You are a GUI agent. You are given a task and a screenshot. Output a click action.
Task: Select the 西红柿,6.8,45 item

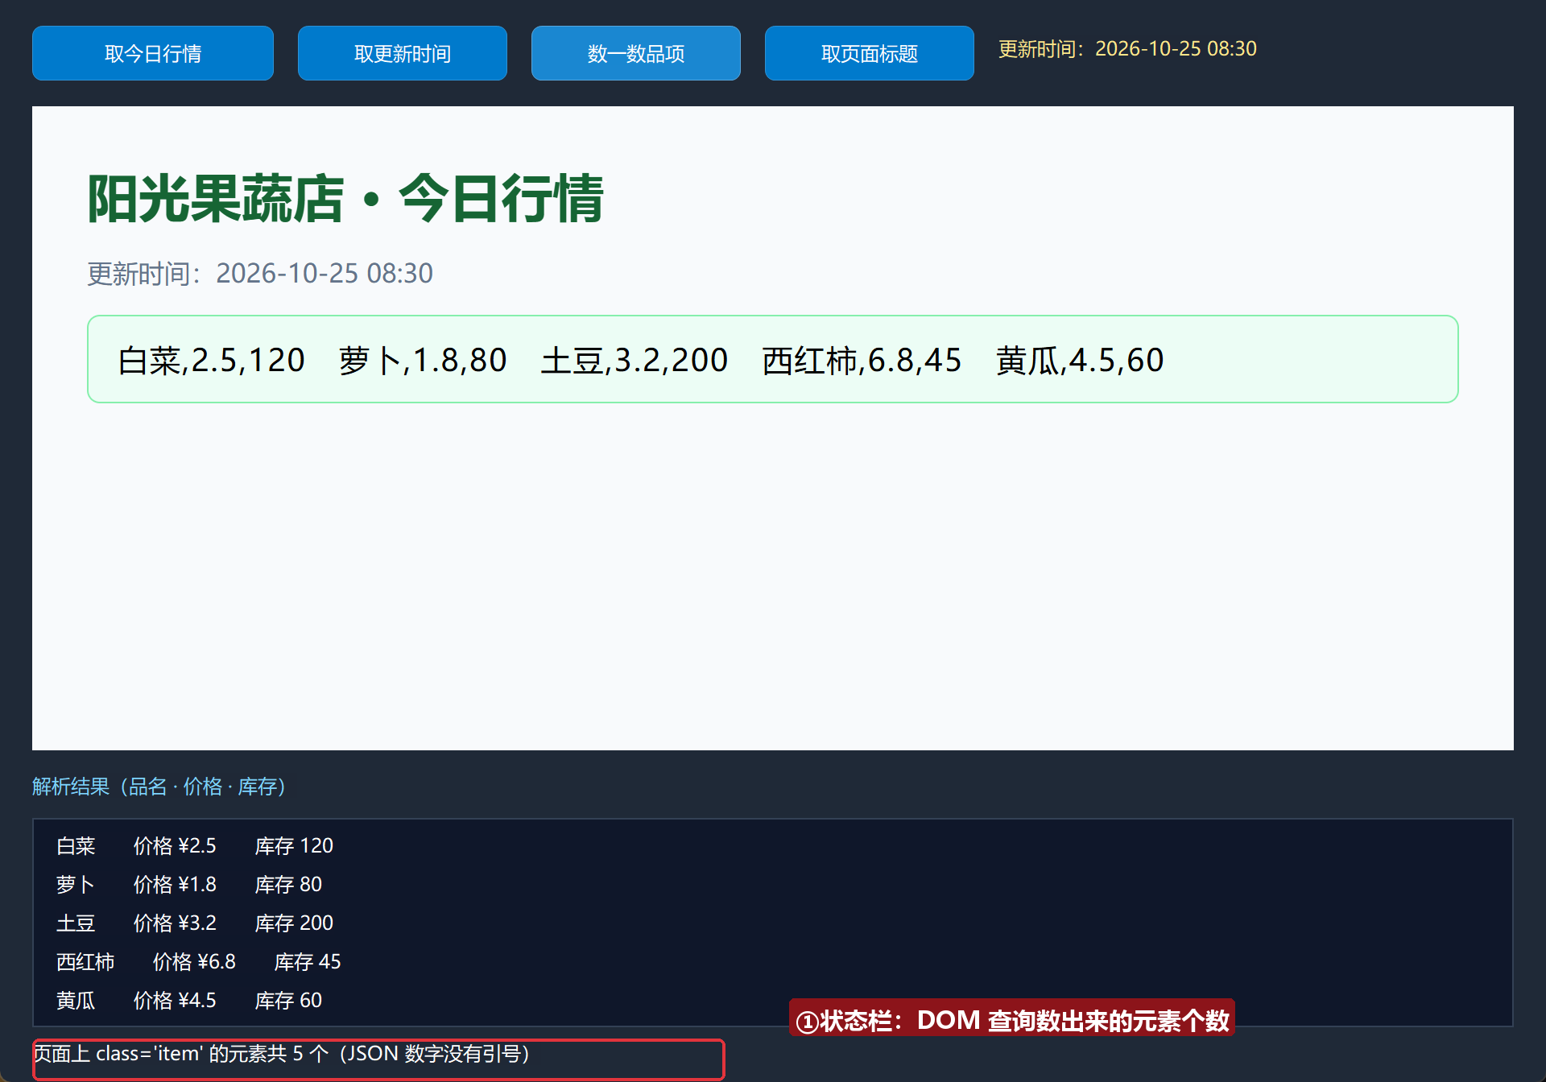point(862,360)
